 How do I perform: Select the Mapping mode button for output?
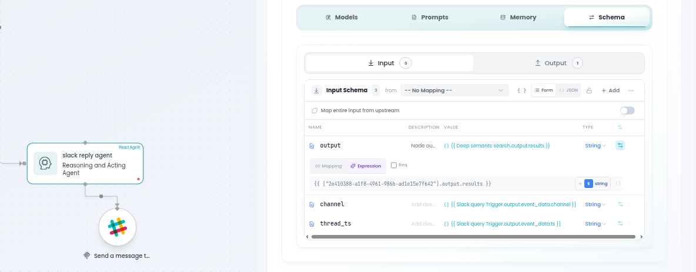pyautogui.click(x=328, y=166)
